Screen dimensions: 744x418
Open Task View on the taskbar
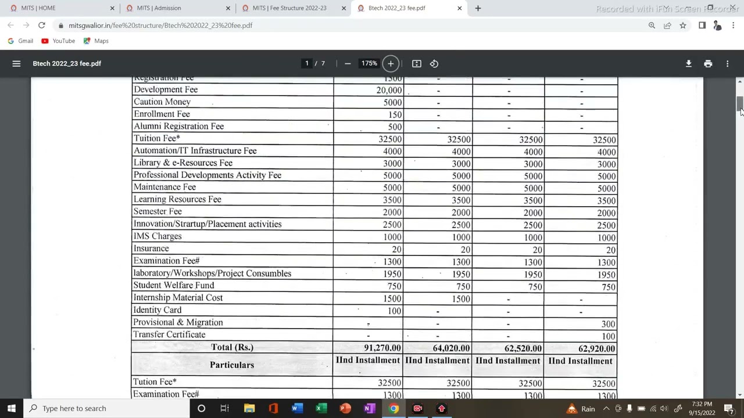click(x=225, y=408)
